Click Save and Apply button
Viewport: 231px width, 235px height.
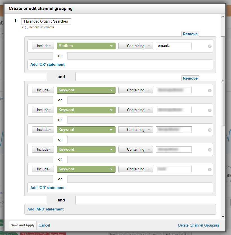[x=23, y=225]
